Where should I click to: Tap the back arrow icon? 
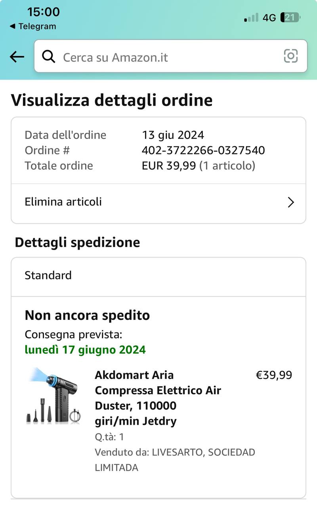[17, 57]
